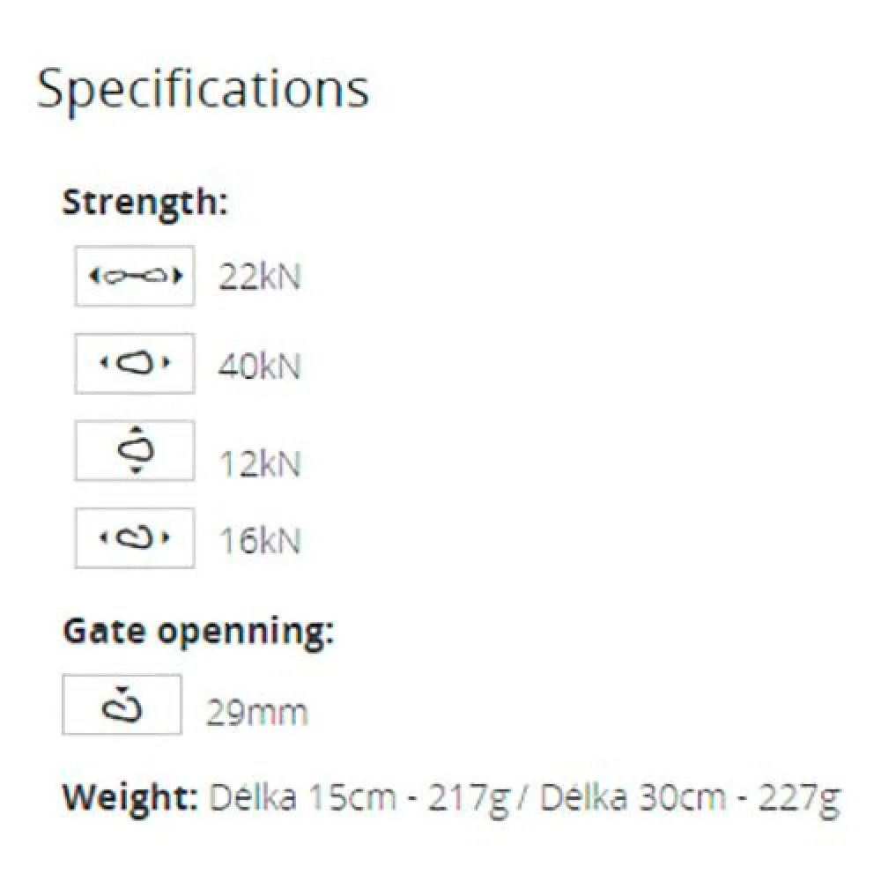Click the Gate openning: label
The image size is (881, 881).
click(x=198, y=633)
